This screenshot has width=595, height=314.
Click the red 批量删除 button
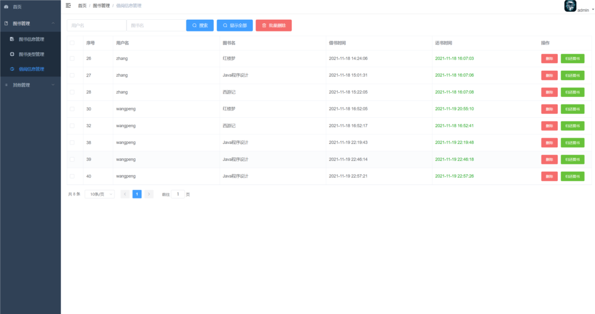(274, 26)
